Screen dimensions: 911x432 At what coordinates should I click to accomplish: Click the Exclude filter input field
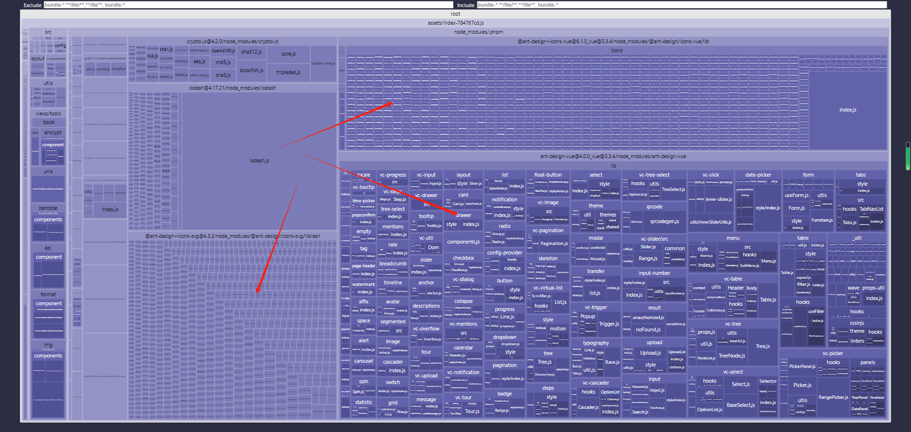coord(248,5)
